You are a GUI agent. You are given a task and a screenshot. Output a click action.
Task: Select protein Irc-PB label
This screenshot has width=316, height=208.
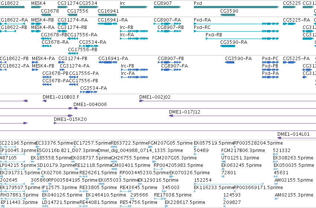pyautogui.click(x=128, y=66)
